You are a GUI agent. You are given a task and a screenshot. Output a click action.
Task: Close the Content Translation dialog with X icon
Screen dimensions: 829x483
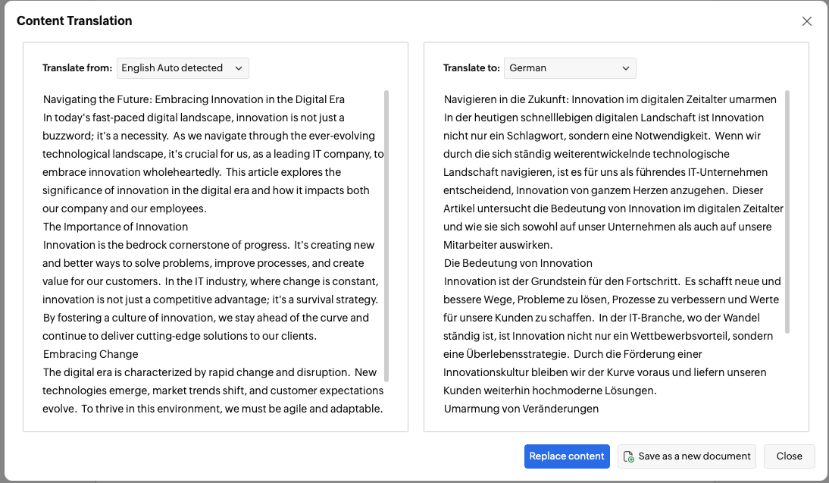click(x=807, y=21)
